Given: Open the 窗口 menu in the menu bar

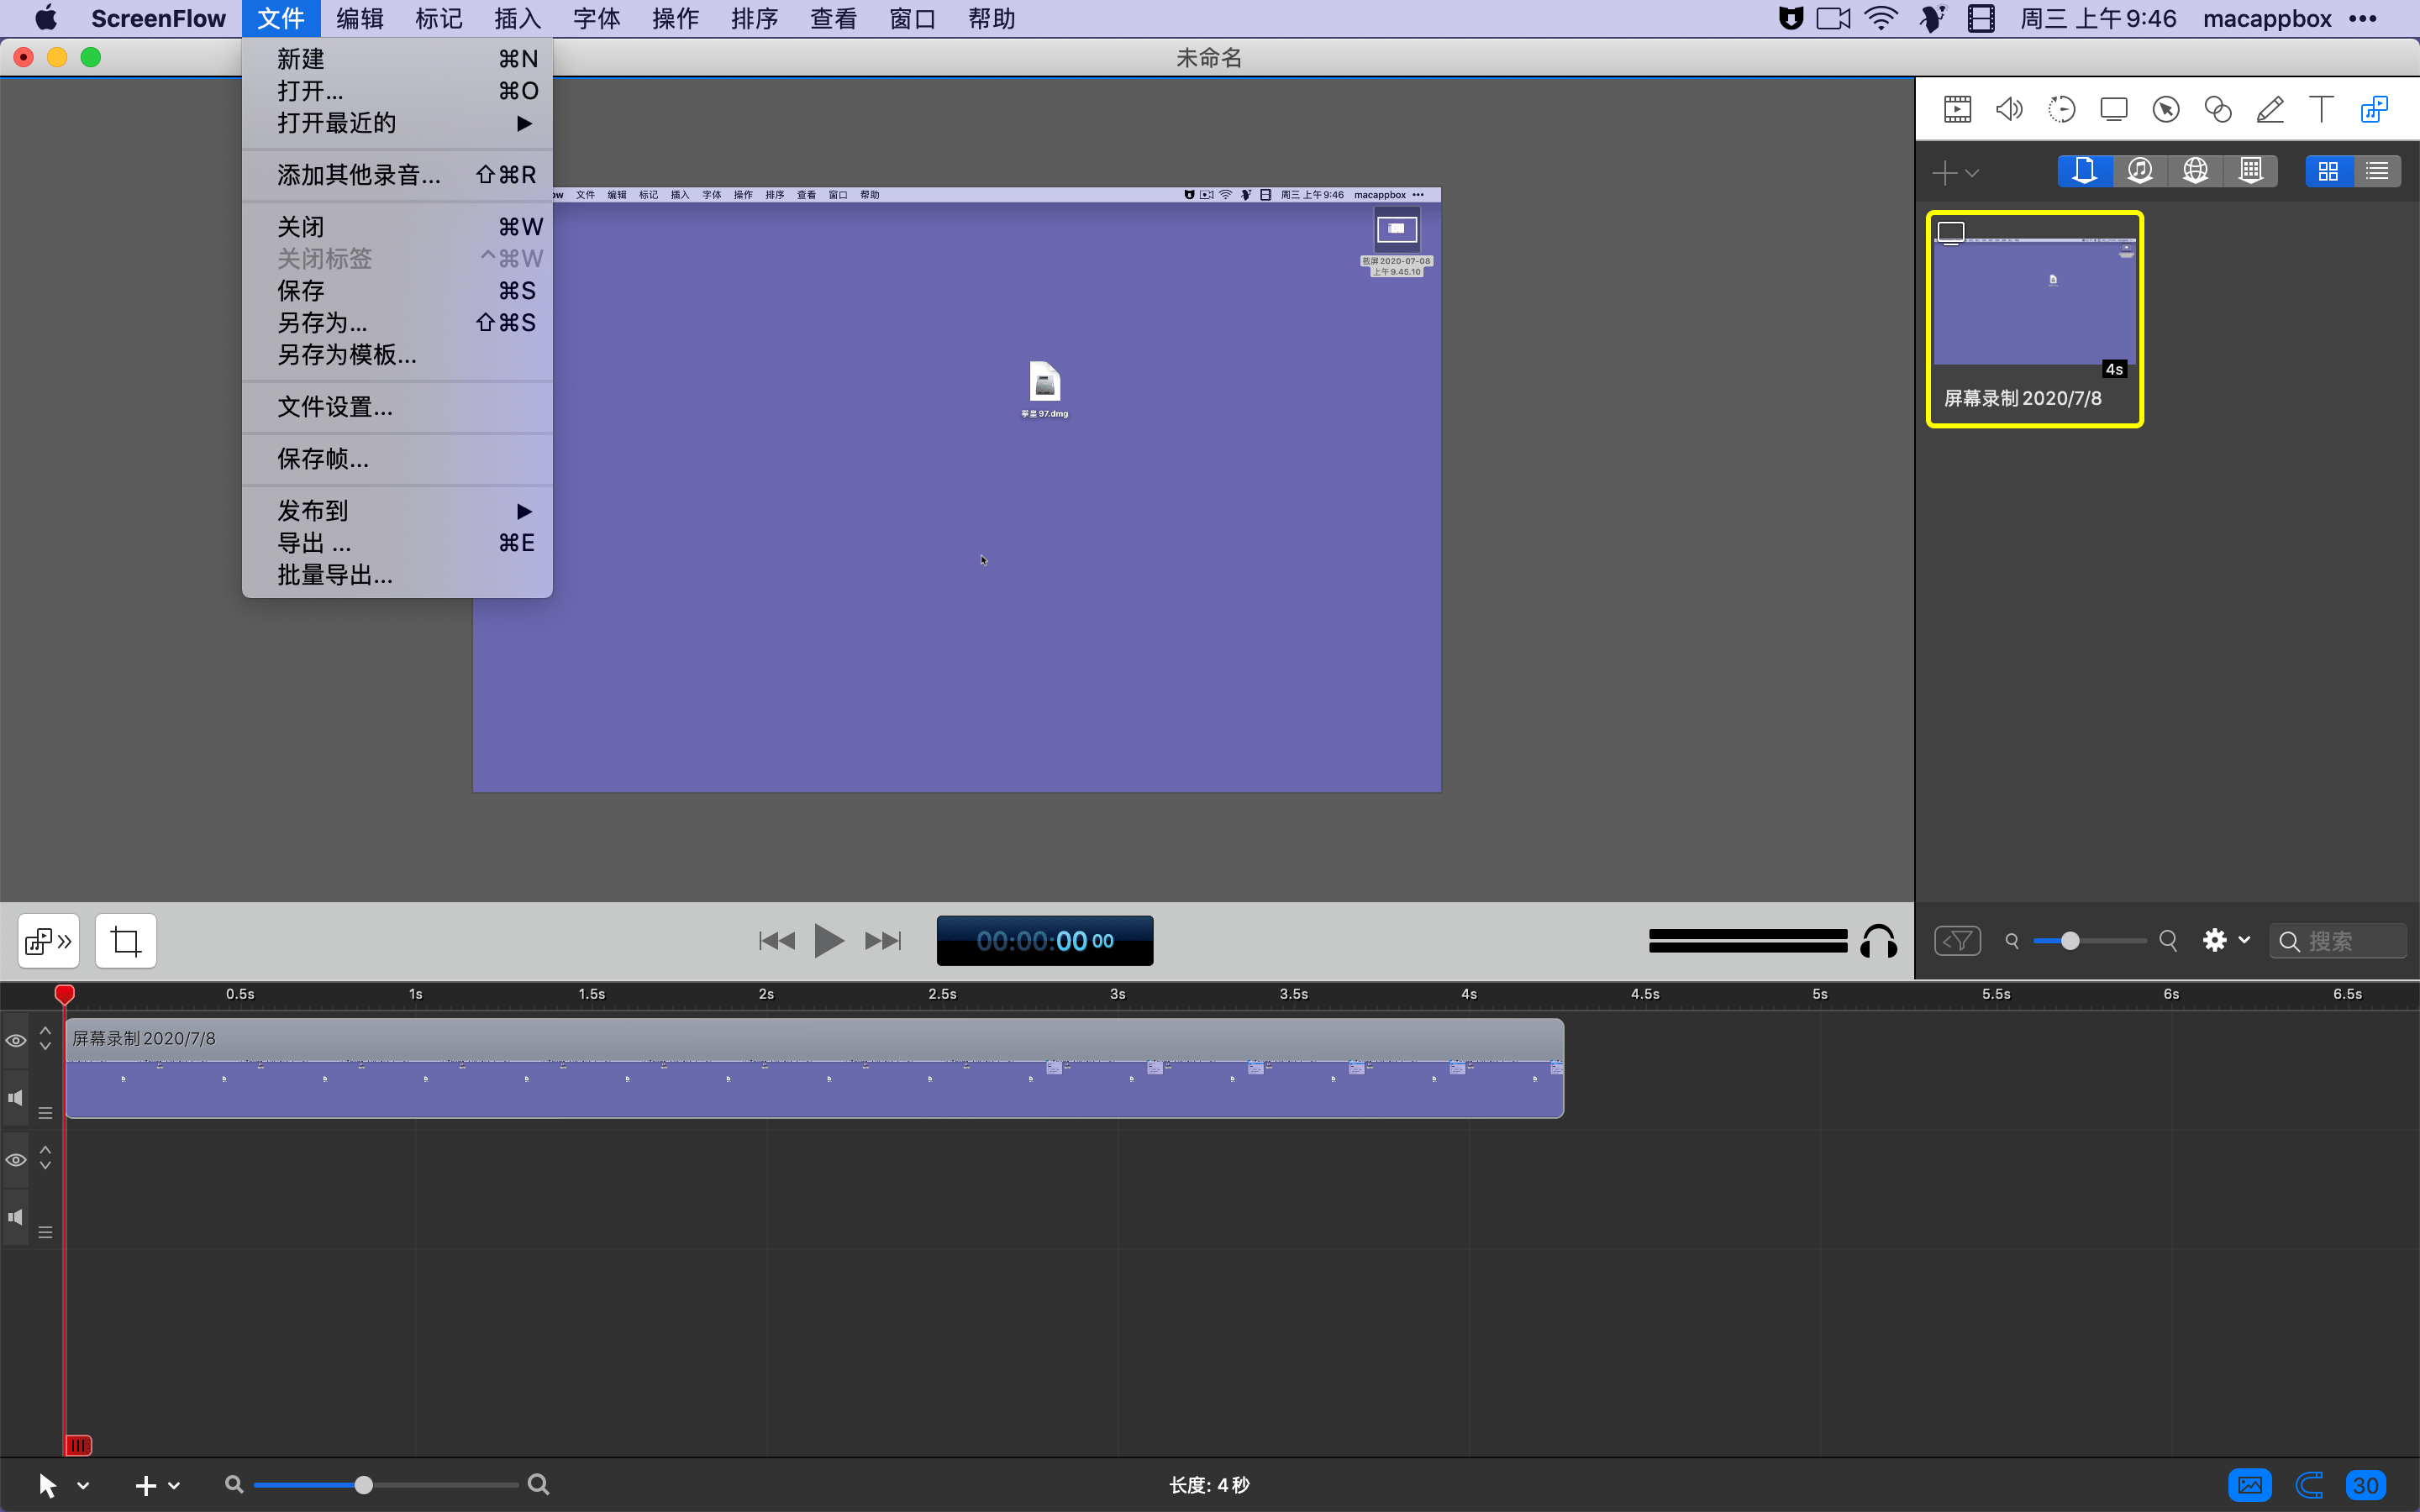Looking at the screenshot, I should tap(910, 18).
